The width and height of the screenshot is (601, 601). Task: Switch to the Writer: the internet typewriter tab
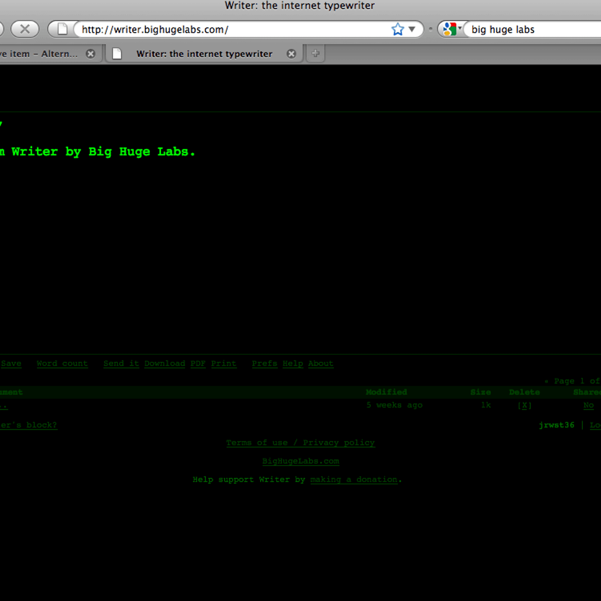pos(204,54)
